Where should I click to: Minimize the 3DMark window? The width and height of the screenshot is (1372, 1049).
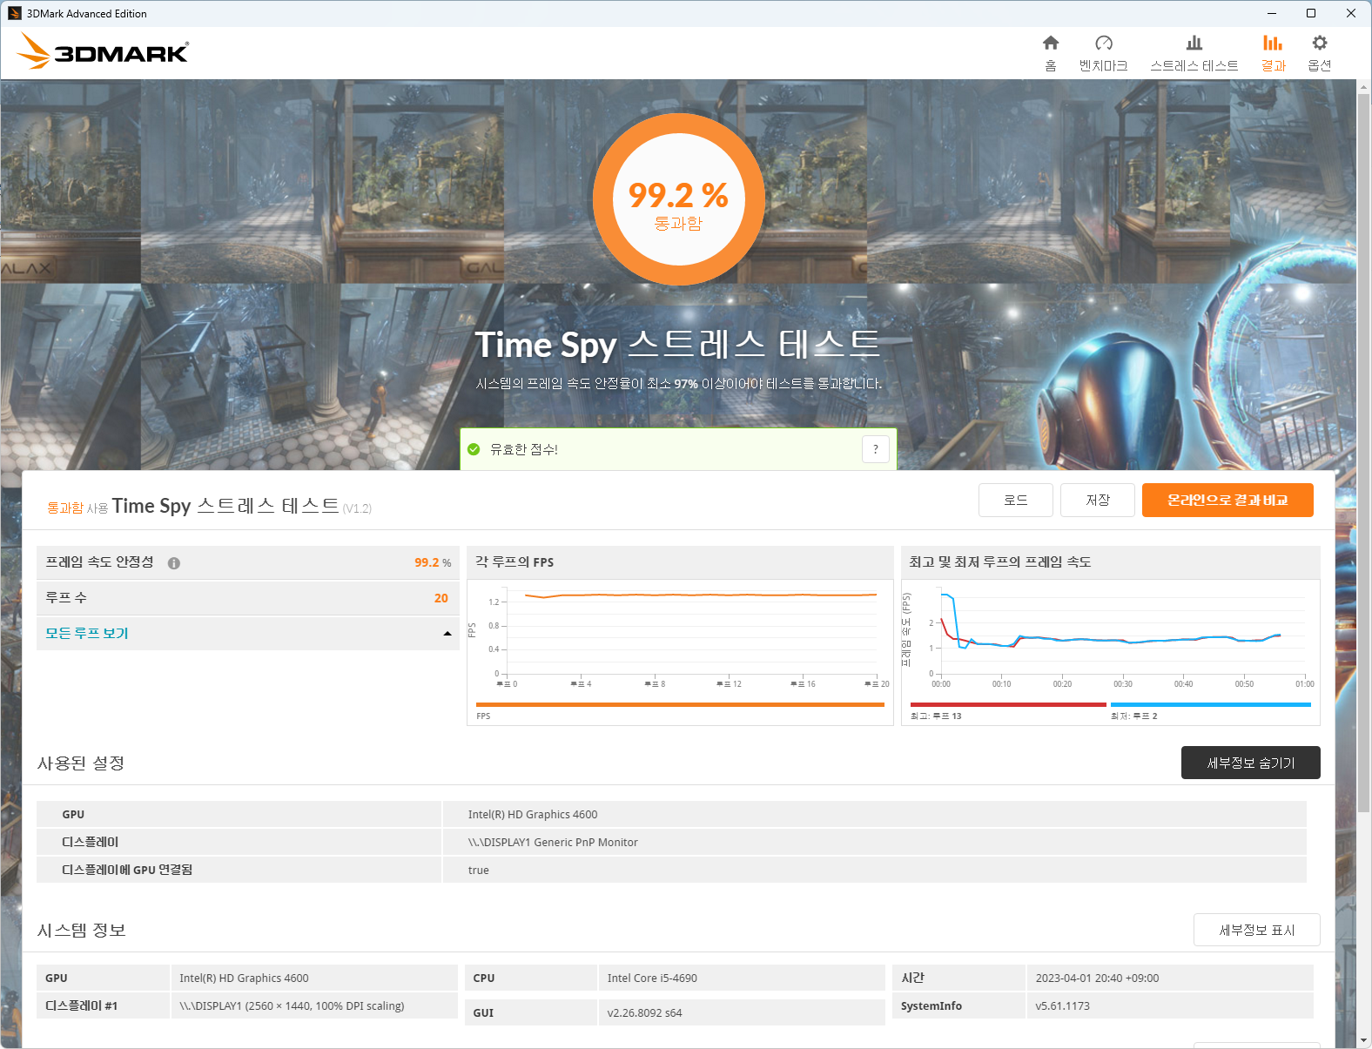pyautogui.click(x=1271, y=13)
